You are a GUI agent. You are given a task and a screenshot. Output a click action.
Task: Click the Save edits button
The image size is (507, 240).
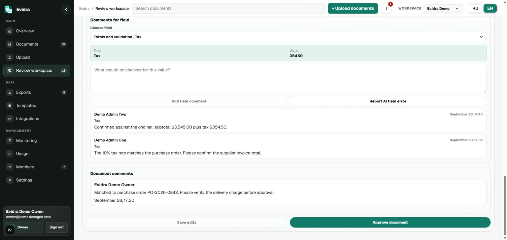tap(187, 222)
